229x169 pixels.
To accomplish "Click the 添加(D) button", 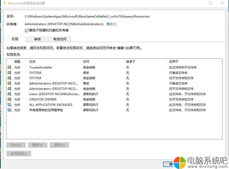I will 16,145.
